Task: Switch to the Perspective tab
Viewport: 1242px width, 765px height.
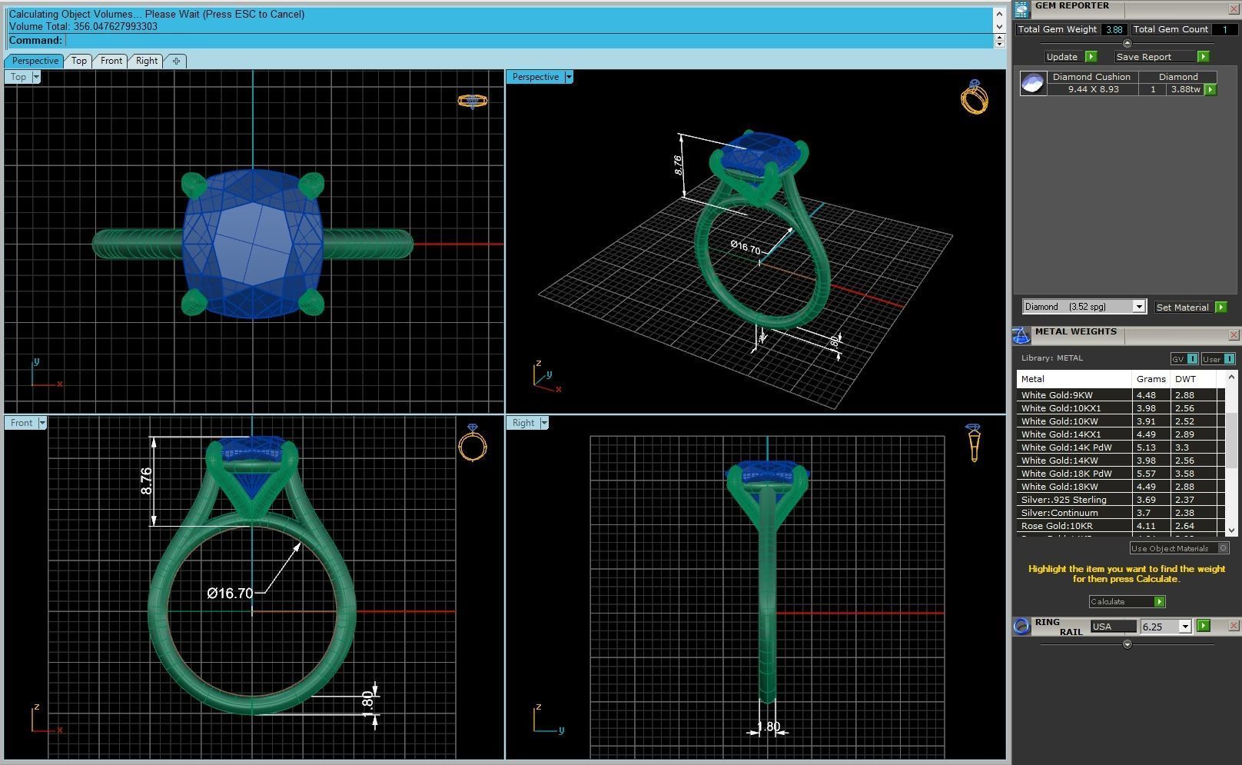Action: [x=35, y=61]
